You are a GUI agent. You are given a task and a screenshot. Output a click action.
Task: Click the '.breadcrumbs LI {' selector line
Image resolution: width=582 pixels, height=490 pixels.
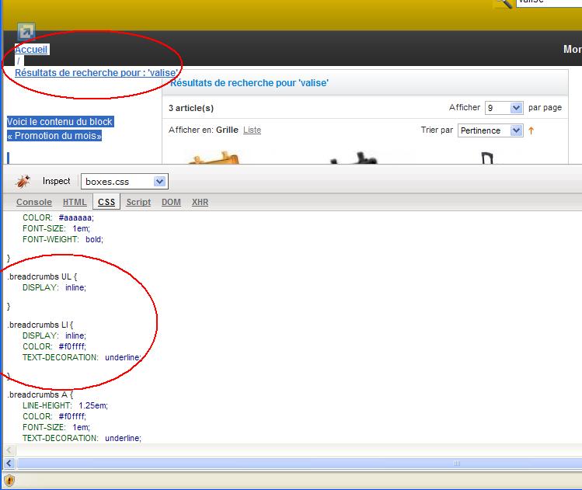click(x=40, y=325)
